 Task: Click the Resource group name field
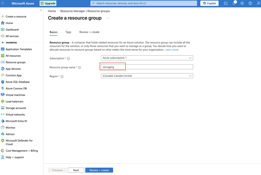[x=147, y=67]
